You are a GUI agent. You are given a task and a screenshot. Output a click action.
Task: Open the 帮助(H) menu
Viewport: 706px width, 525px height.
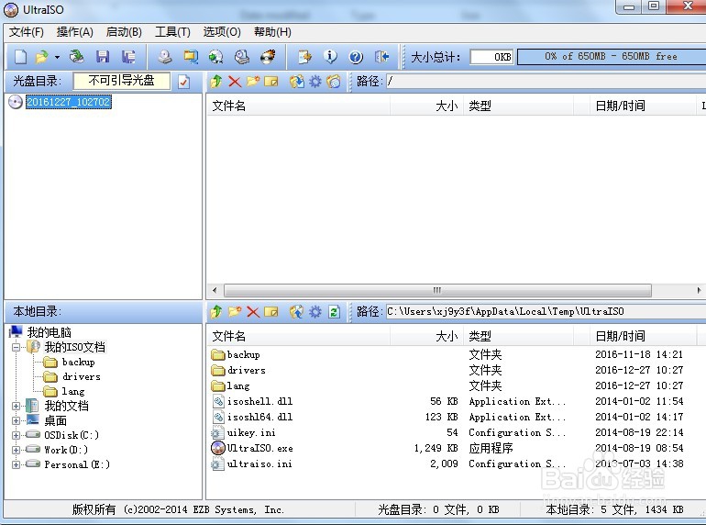click(272, 32)
